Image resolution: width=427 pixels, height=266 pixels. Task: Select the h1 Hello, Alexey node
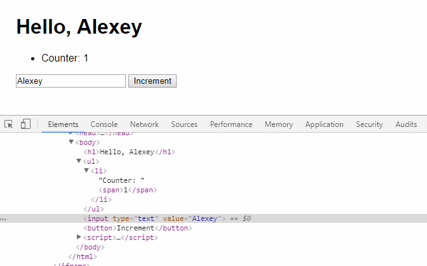pyautogui.click(x=130, y=152)
